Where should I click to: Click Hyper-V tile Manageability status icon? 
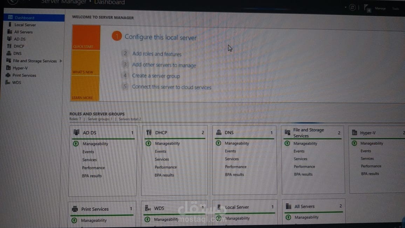pos(355,143)
